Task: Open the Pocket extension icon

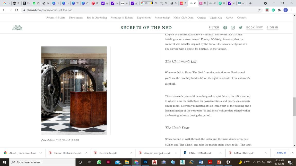Action: pyautogui.click(x=267, y=10)
